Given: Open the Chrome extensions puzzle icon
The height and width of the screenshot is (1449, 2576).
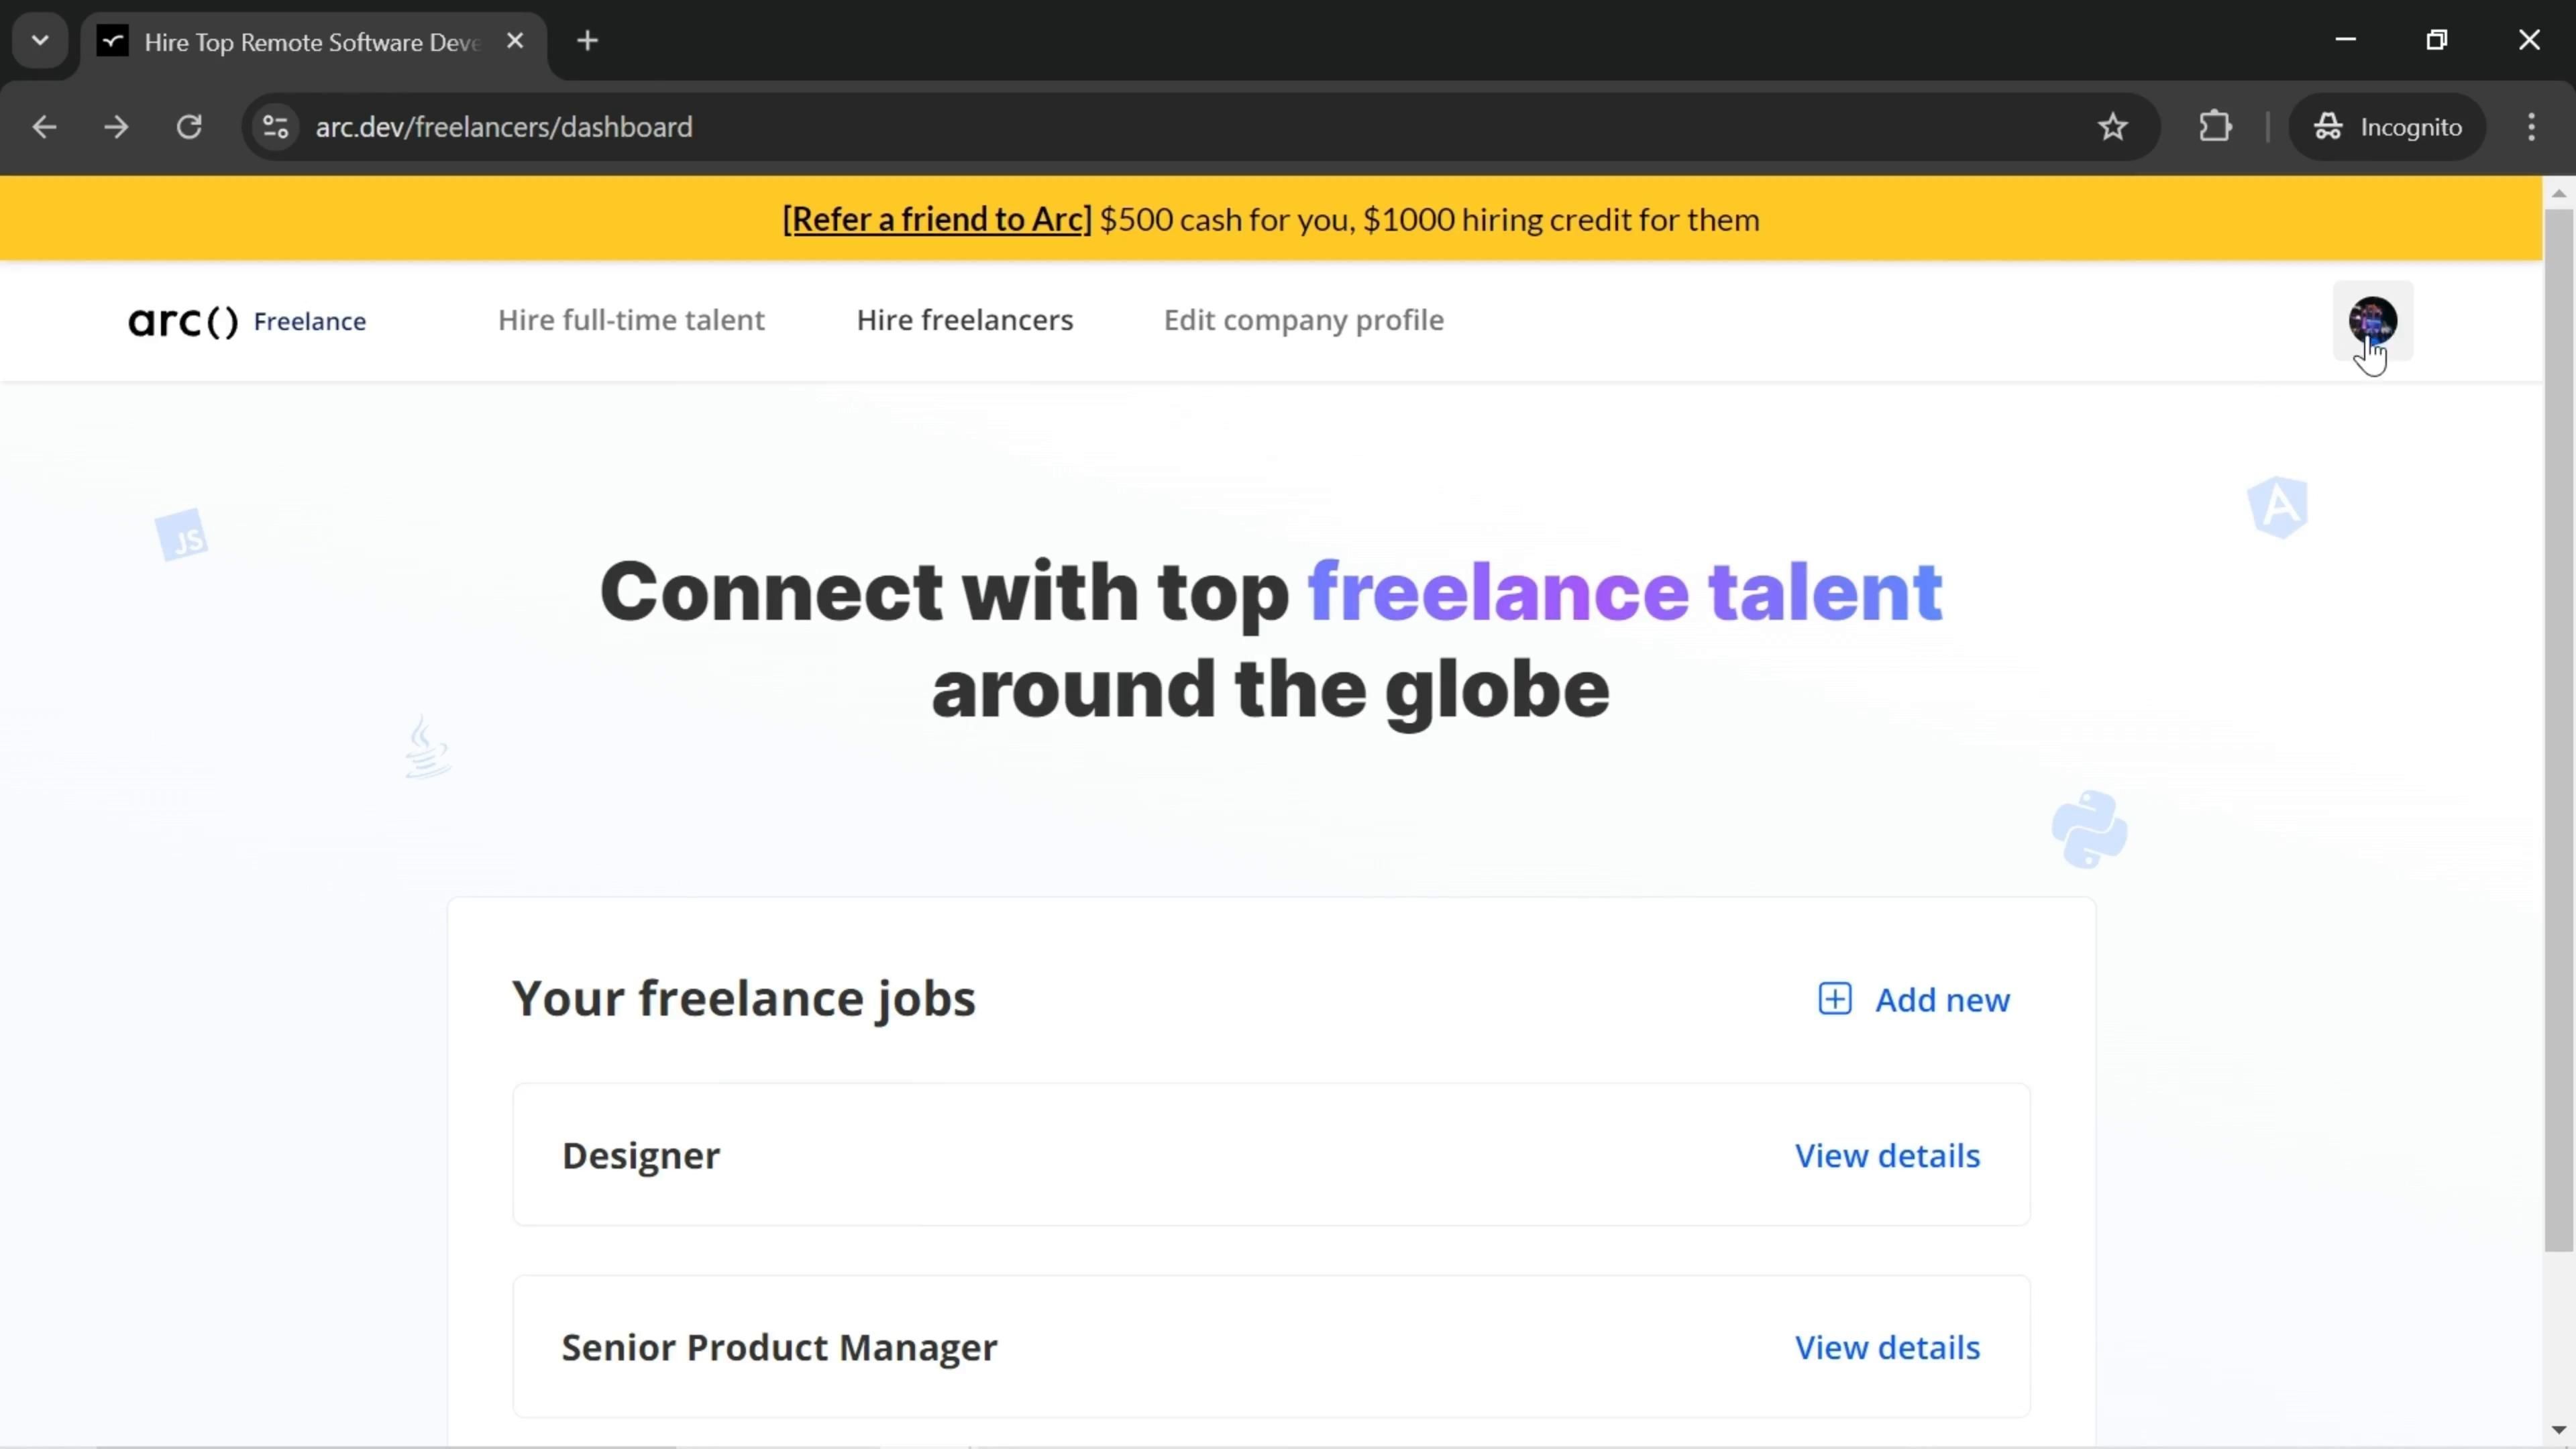Looking at the screenshot, I should [2215, 127].
